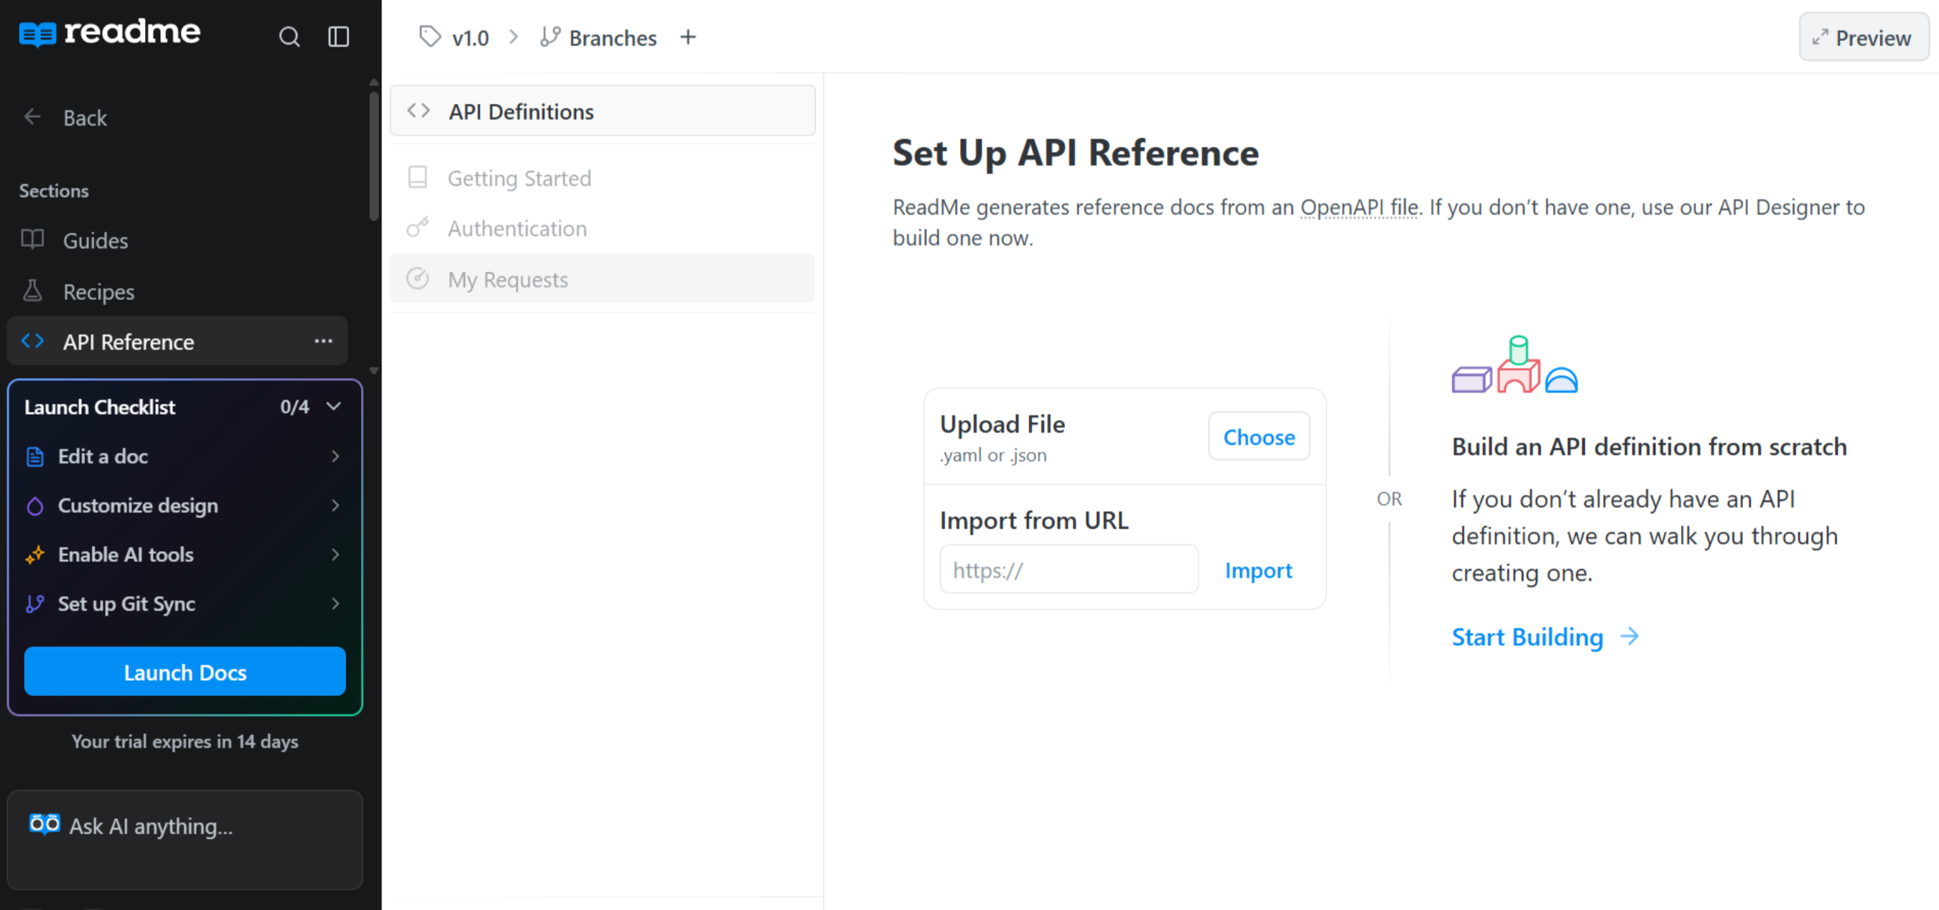Image resolution: width=1939 pixels, height=910 pixels.
Task: Click the Recipes flask icon
Action: [x=32, y=291]
